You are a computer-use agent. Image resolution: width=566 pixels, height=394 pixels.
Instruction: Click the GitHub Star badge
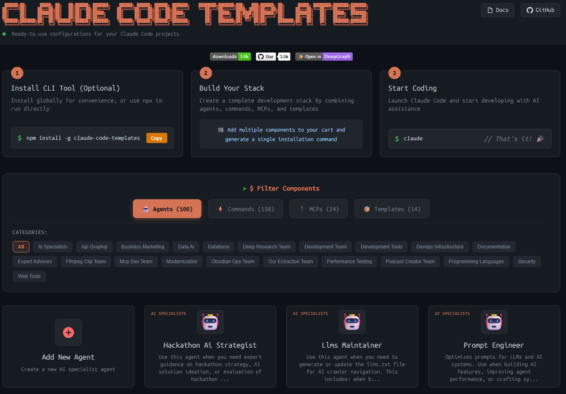(x=266, y=57)
